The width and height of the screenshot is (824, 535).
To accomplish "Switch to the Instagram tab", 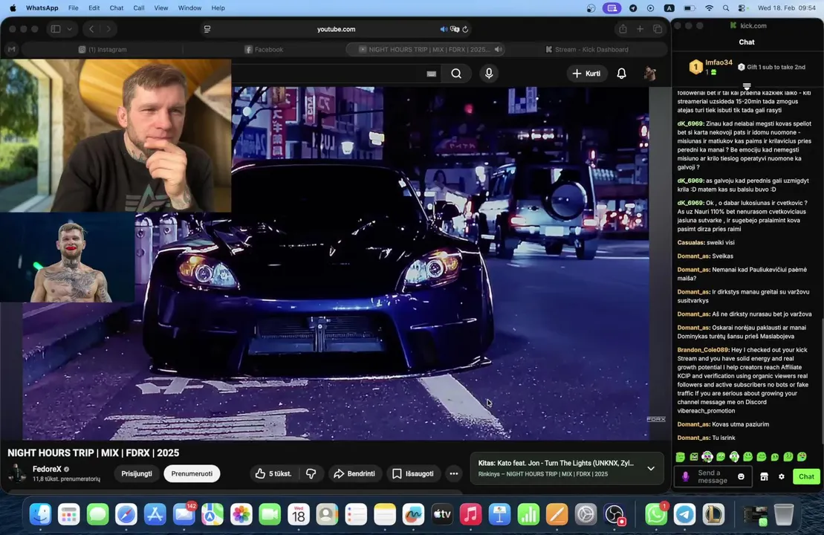I will coord(103,49).
